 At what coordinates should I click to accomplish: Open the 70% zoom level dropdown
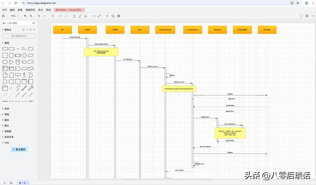click(x=14, y=16)
